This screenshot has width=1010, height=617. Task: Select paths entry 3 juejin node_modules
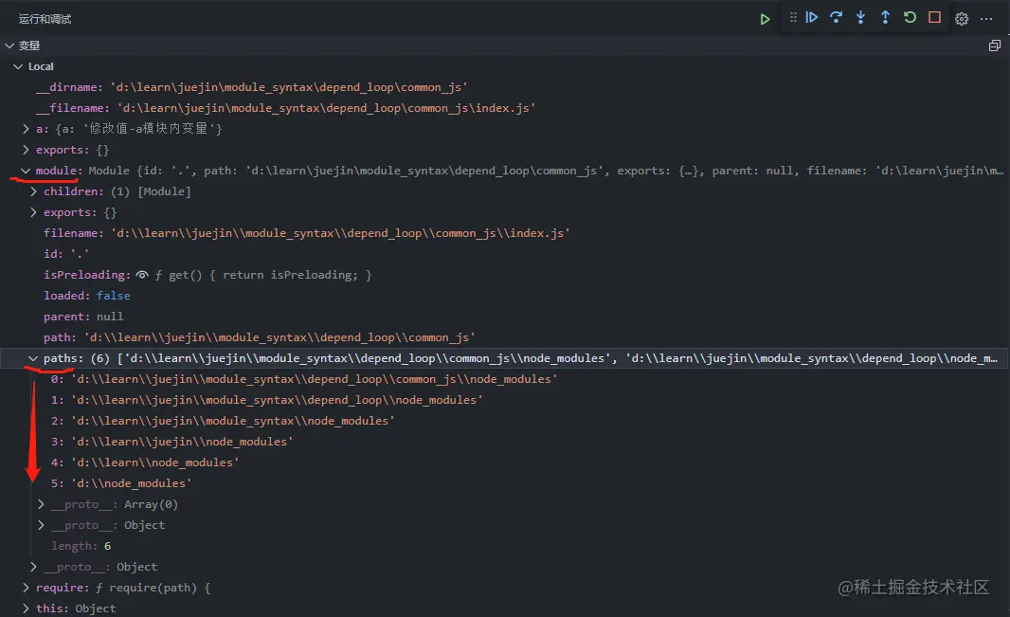[505, 442]
